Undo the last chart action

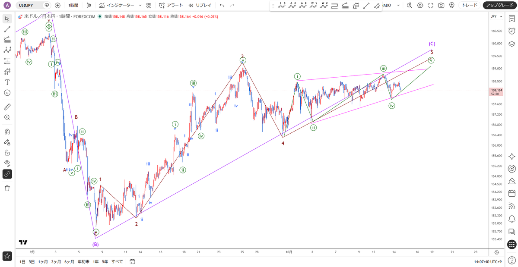click(222, 5)
